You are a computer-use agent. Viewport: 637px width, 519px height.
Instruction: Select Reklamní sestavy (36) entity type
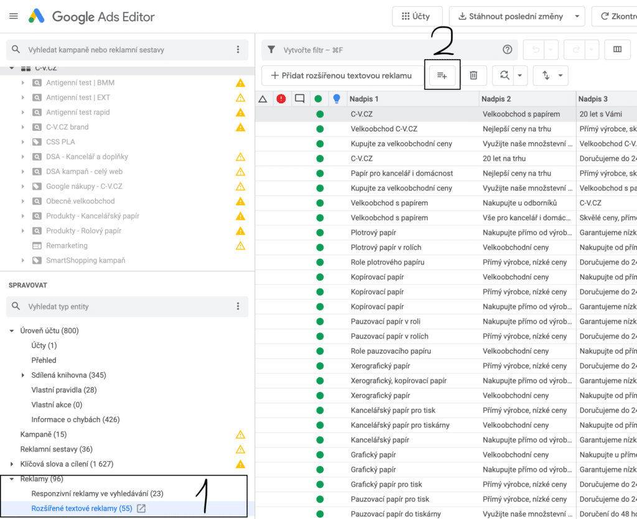click(x=57, y=449)
